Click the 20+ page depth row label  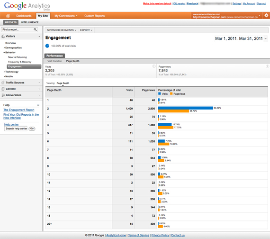click(x=49, y=224)
